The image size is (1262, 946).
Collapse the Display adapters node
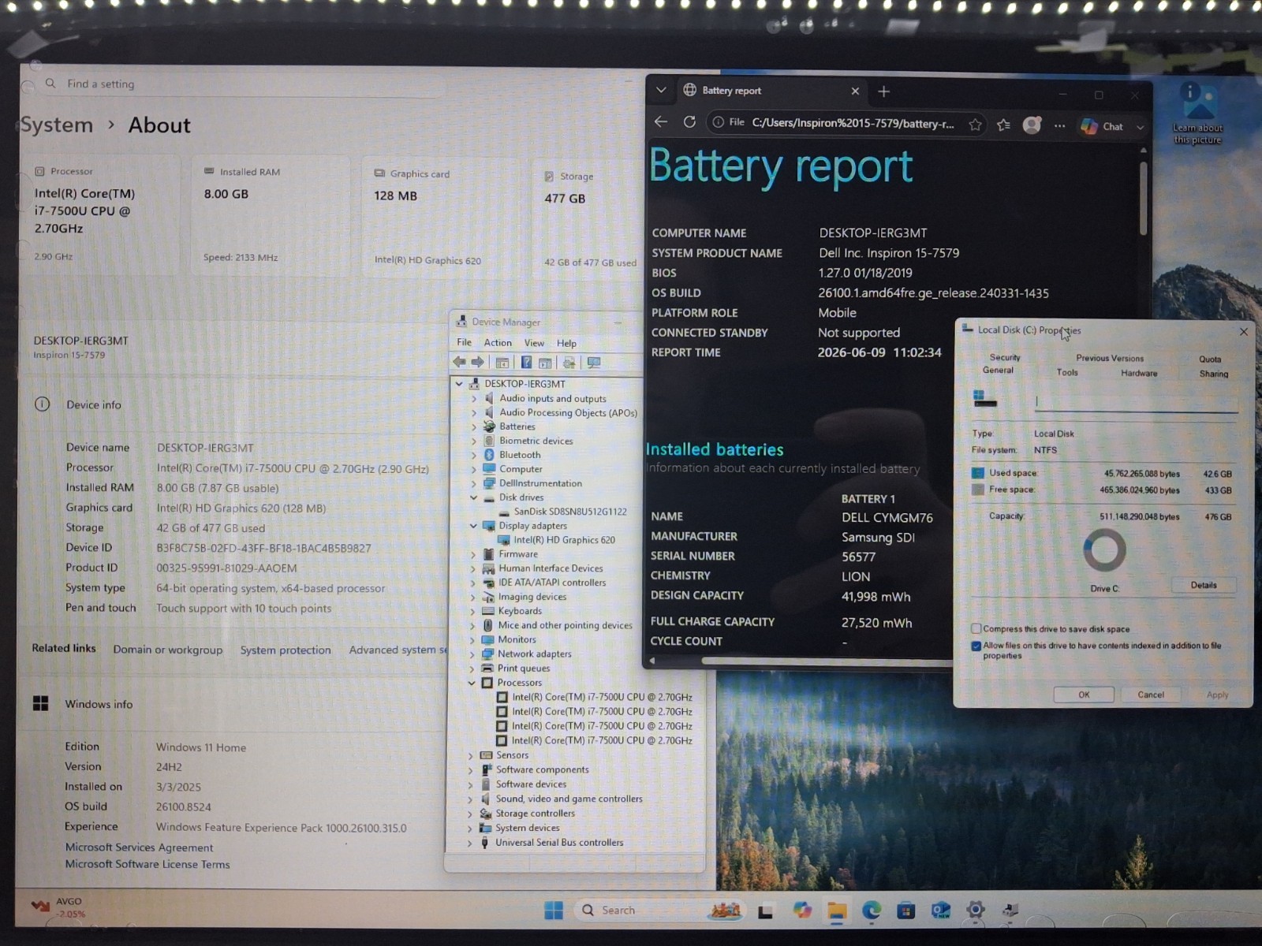(x=473, y=526)
